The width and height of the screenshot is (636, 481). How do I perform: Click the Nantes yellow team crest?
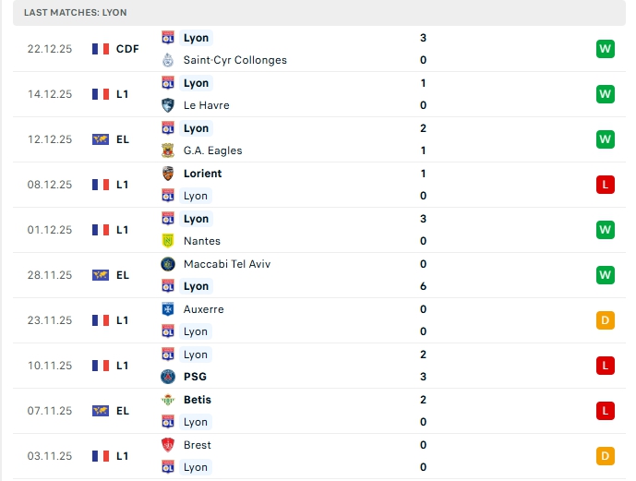[x=168, y=241]
